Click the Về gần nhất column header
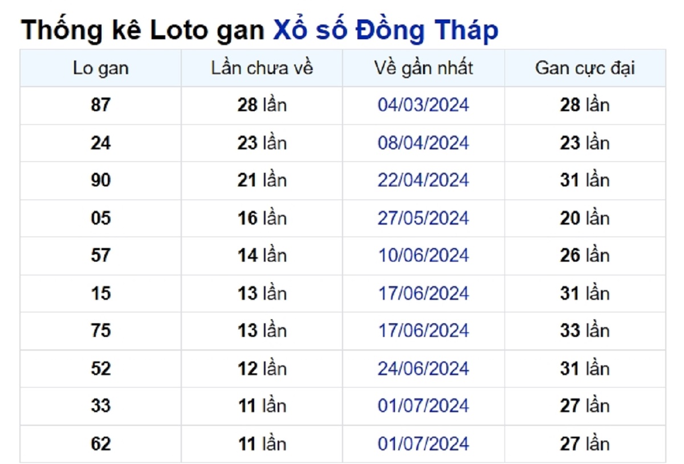The width and height of the screenshot is (684, 464). pyautogui.click(x=424, y=68)
